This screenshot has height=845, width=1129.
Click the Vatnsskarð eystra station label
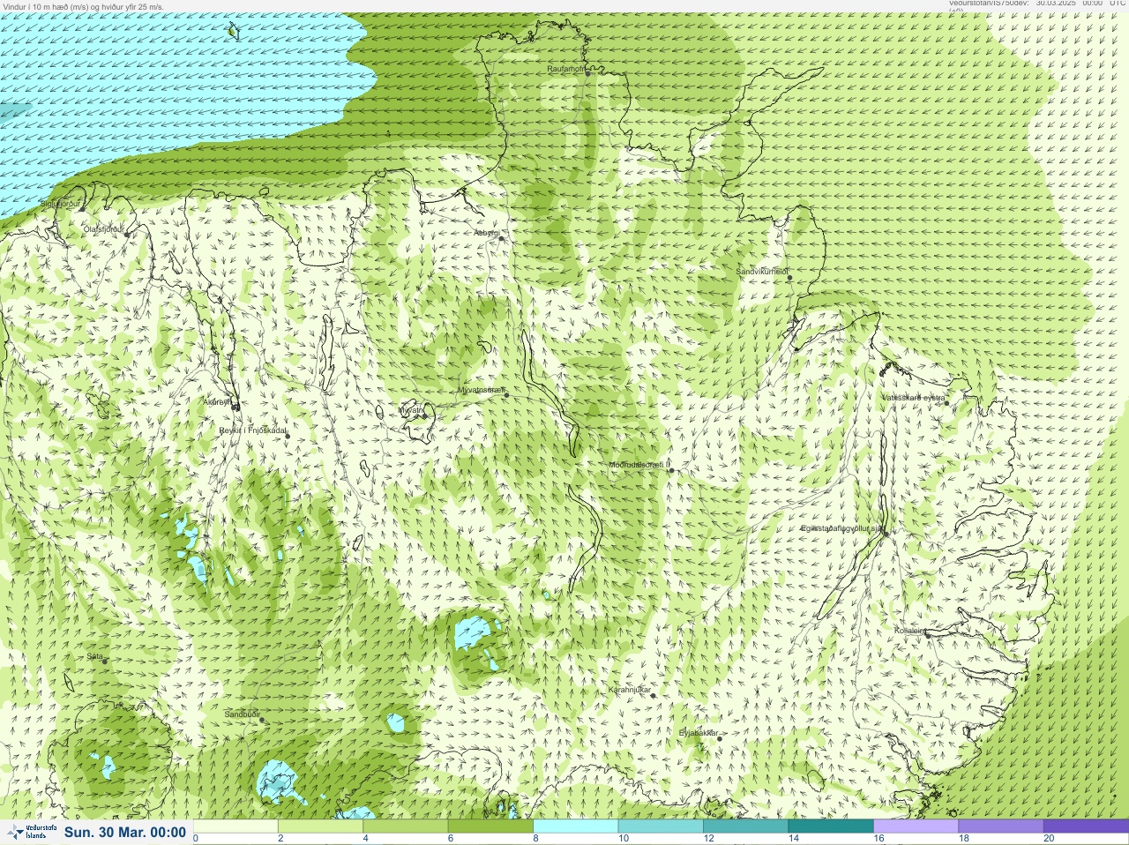click(914, 398)
